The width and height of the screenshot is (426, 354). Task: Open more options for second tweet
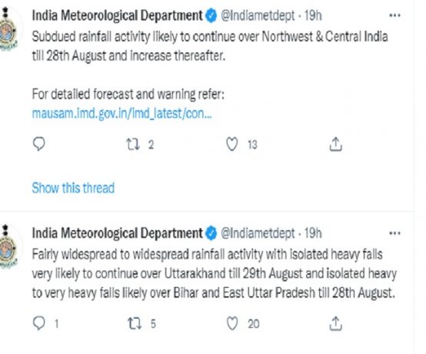(x=394, y=233)
